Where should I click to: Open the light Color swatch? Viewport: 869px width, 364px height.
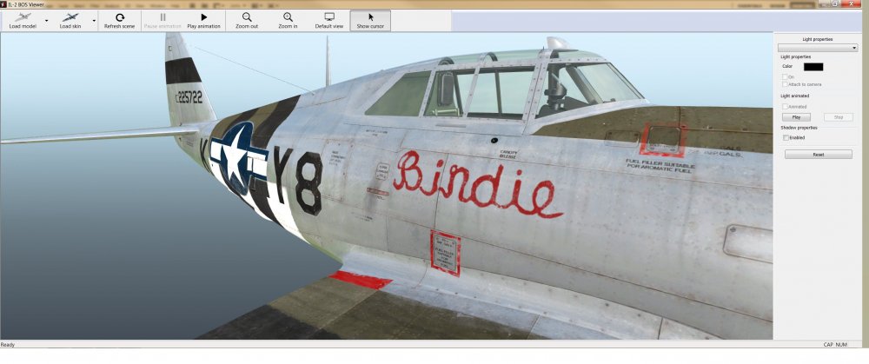pos(813,67)
